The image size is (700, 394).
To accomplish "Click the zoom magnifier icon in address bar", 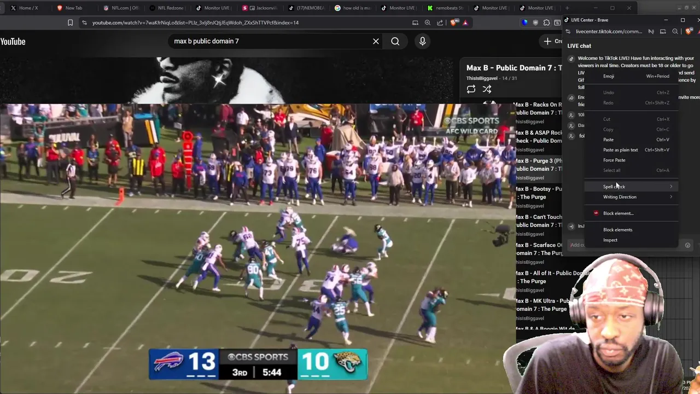I will [428, 22].
